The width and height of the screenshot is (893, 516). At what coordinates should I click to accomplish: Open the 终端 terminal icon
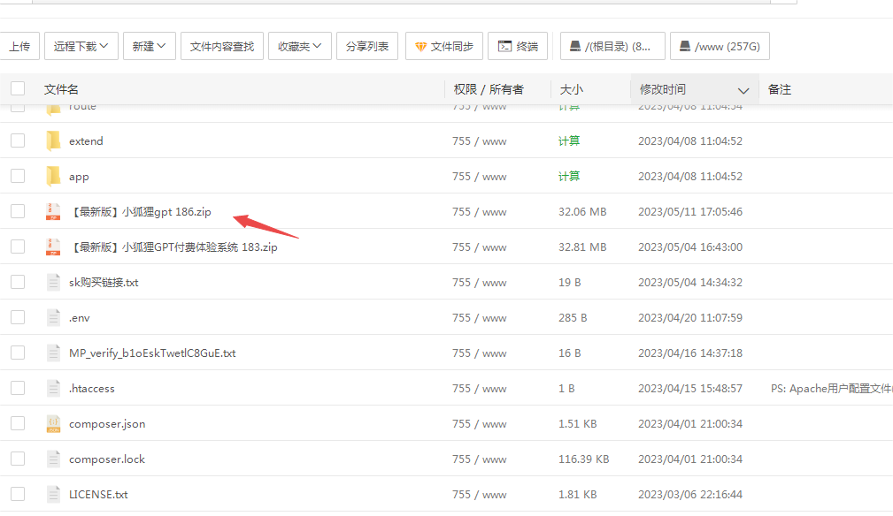click(x=504, y=45)
